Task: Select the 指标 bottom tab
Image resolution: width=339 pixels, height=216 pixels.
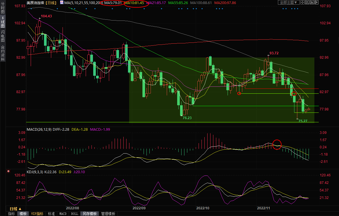Action: [12, 214]
